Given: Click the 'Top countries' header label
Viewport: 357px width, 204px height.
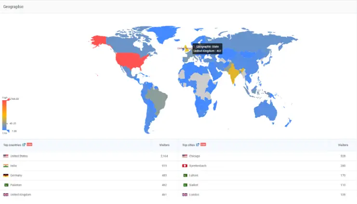Looking at the screenshot, I should click(12, 145).
